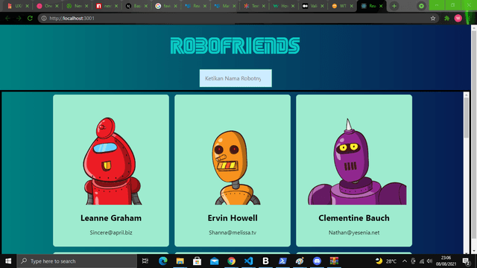477x268 pixels.
Task: Launch Discord from the taskbar
Action: tap(317, 261)
